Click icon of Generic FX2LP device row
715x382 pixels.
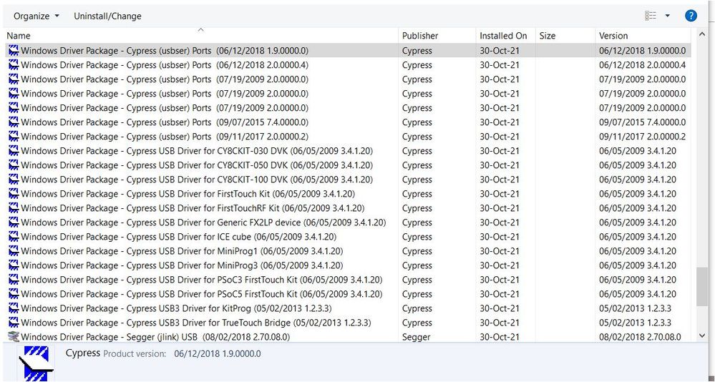point(14,222)
